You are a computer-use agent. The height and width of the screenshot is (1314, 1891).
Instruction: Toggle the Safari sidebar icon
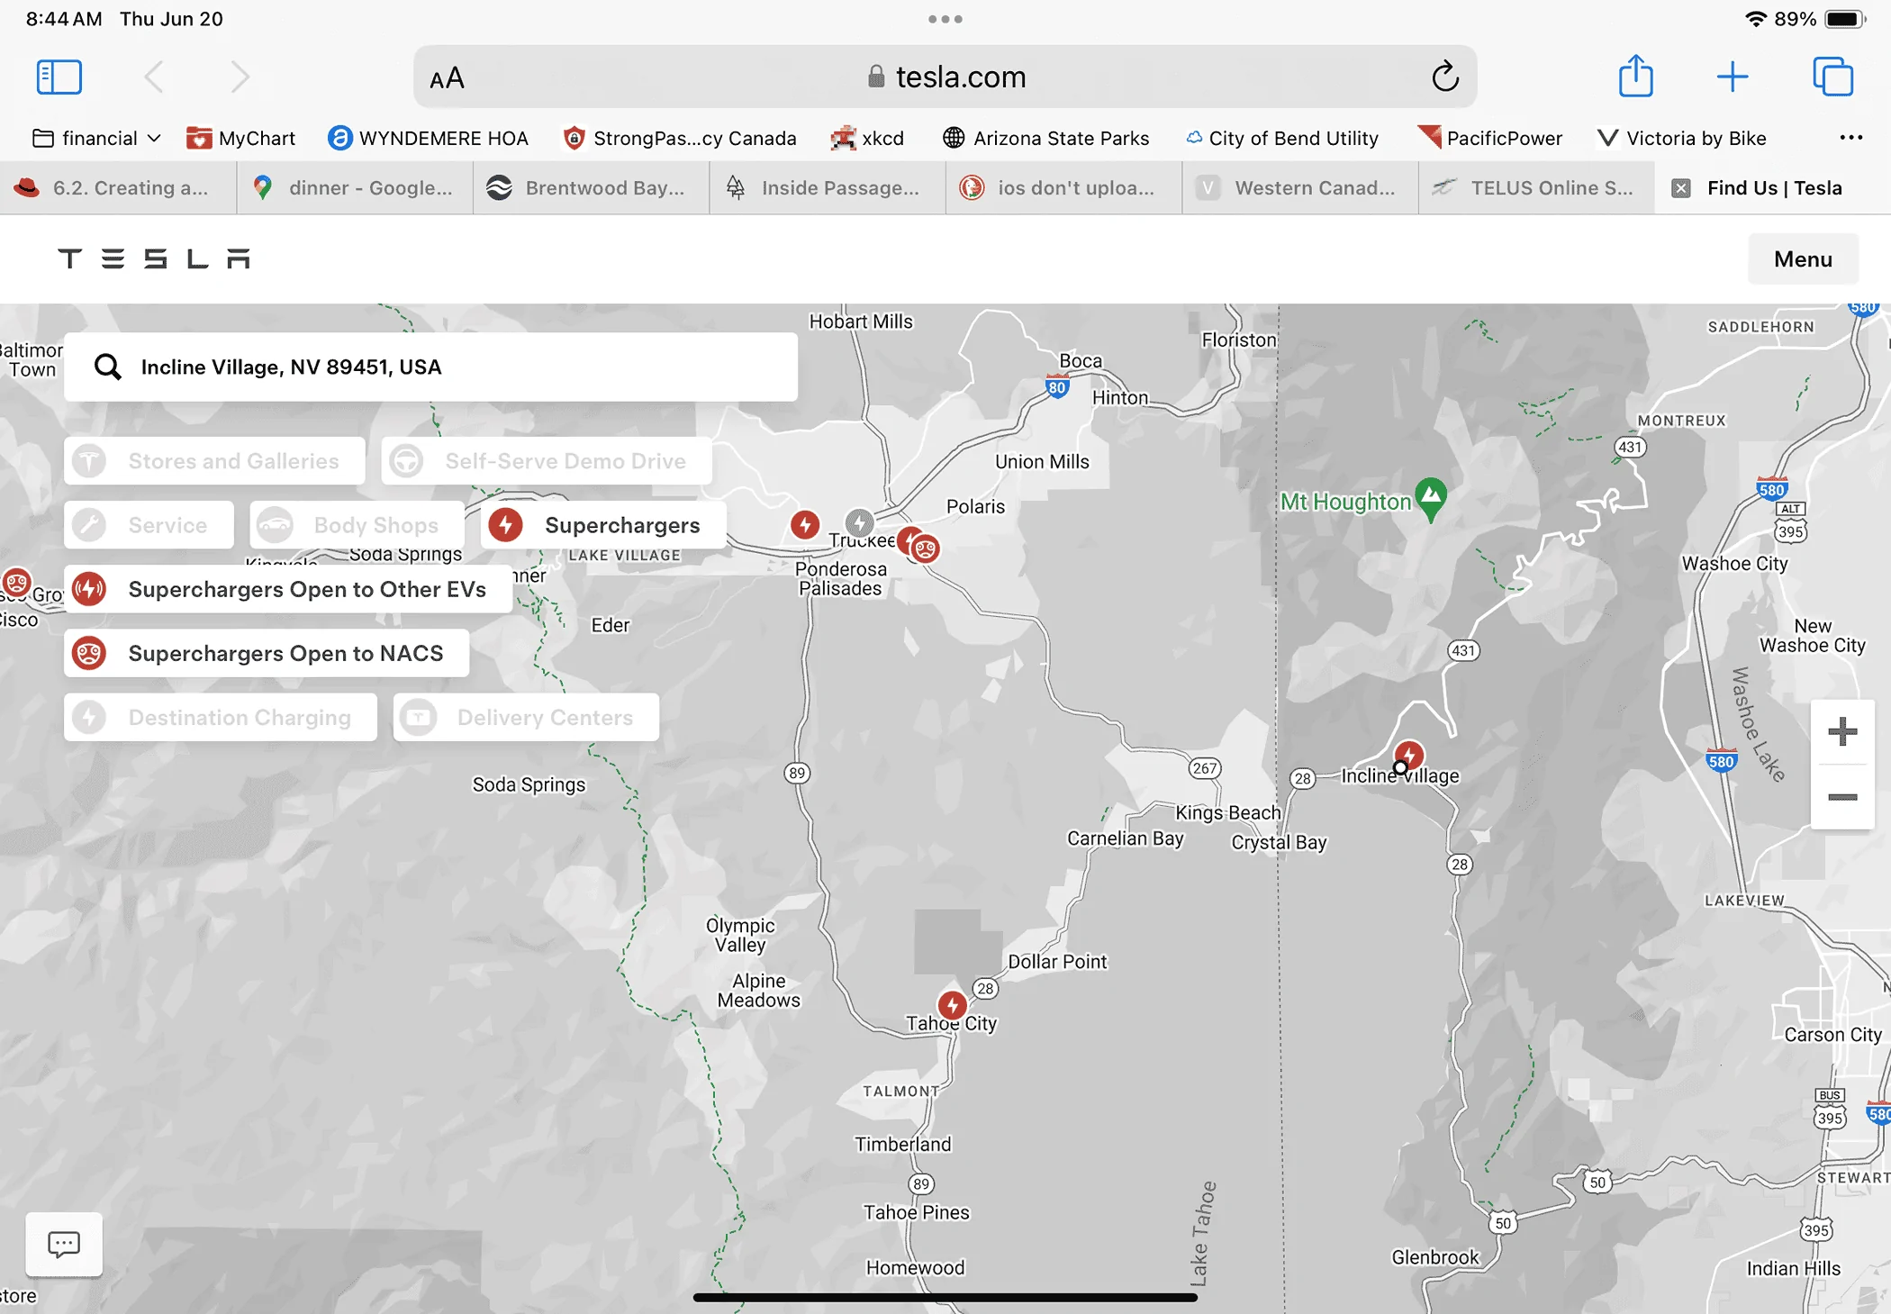click(x=59, y=77)
